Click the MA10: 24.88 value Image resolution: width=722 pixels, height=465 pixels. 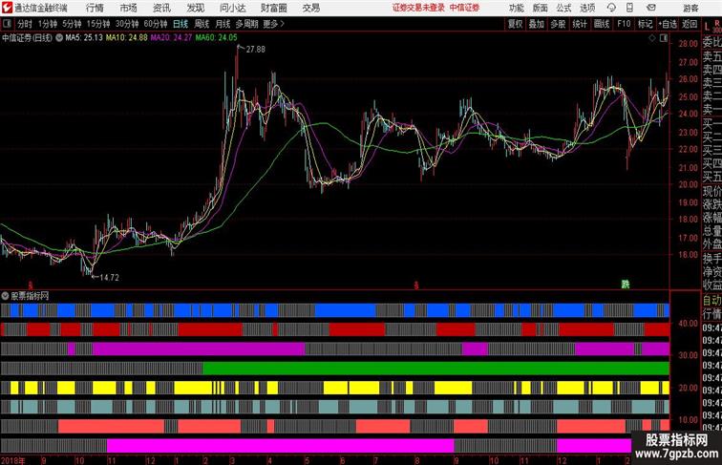127,38
